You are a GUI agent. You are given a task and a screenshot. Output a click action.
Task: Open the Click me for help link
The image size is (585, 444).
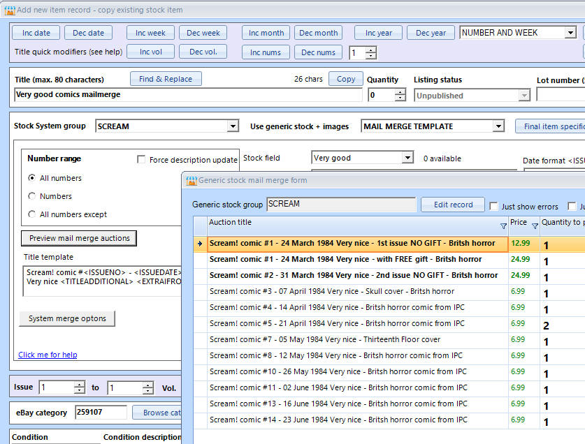coord(48,355)
